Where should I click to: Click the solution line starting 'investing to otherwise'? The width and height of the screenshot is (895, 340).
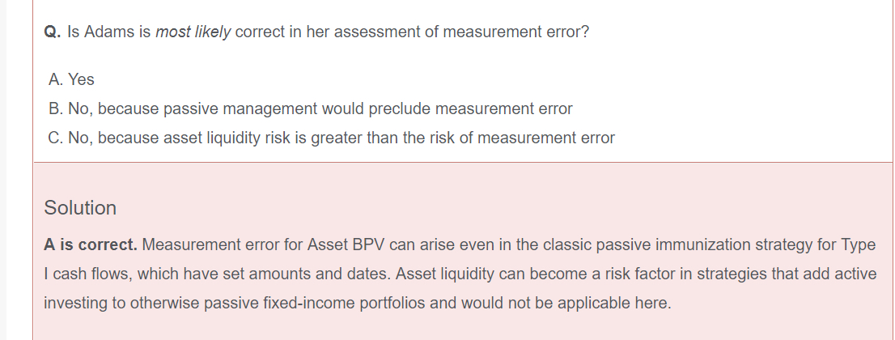(243, 304)
